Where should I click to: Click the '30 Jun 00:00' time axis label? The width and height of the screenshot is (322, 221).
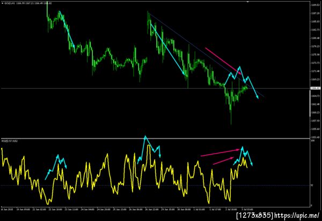click(184, 210)
